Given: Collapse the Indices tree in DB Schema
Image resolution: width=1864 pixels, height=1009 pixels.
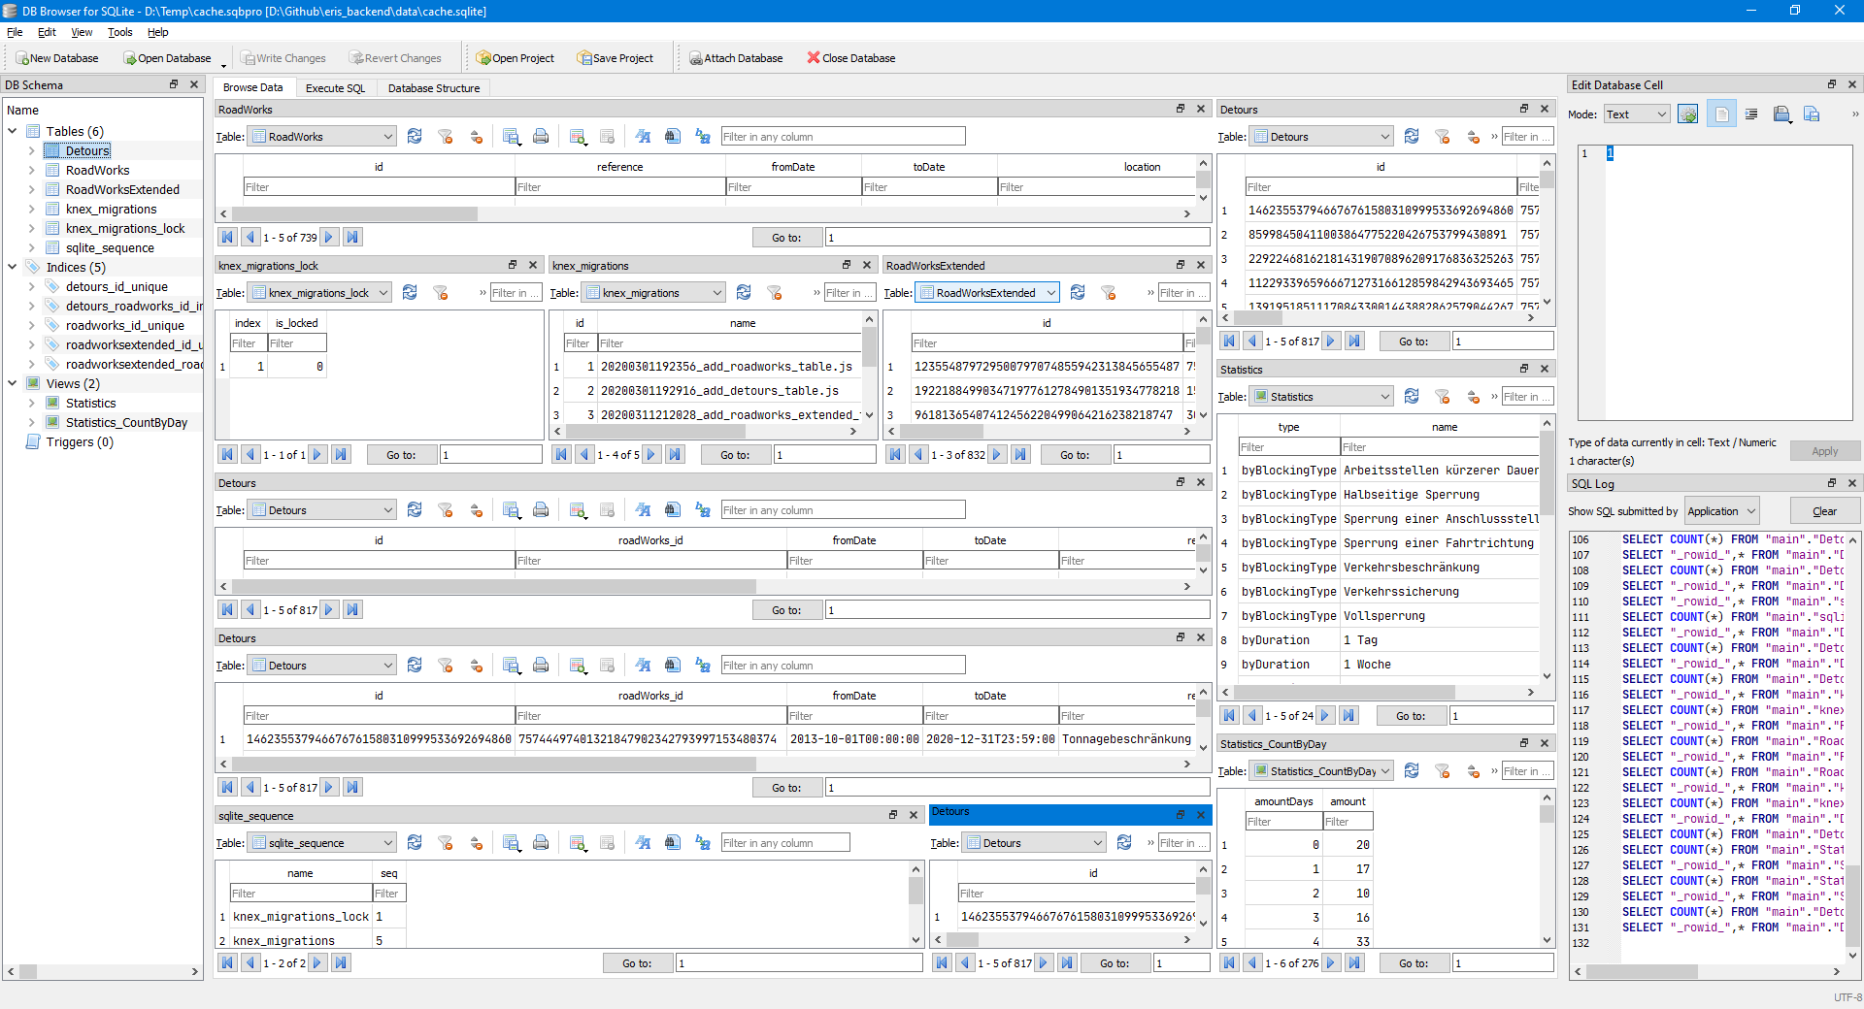Looking at the screenshot, I should [12, 267].
